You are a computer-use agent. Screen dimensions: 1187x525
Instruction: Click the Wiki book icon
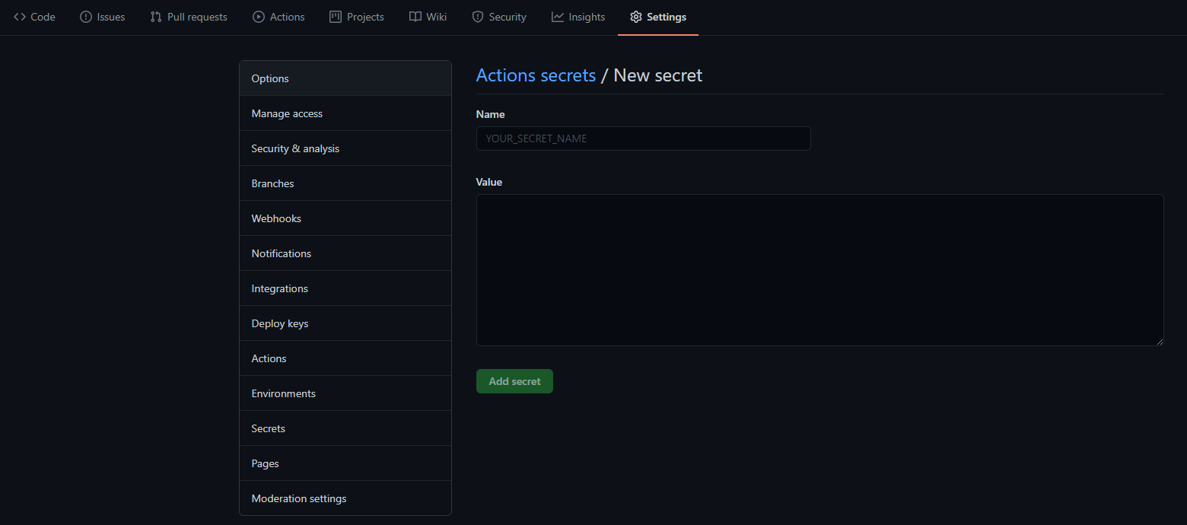pos(415,17)
